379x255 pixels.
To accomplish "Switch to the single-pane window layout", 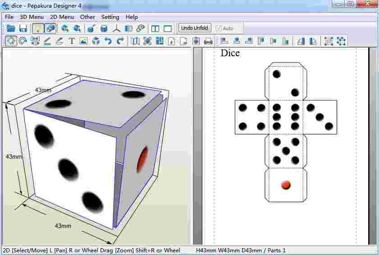I will click(x=168, y=28).
